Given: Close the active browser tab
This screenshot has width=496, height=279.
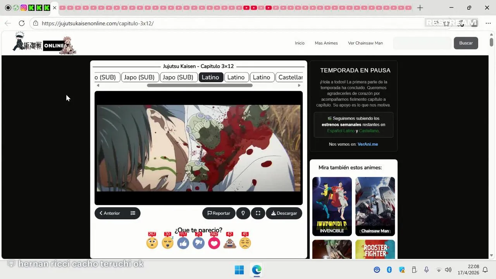Looking at the screenshot, I should pyautogui.click(x=55, y=8).
